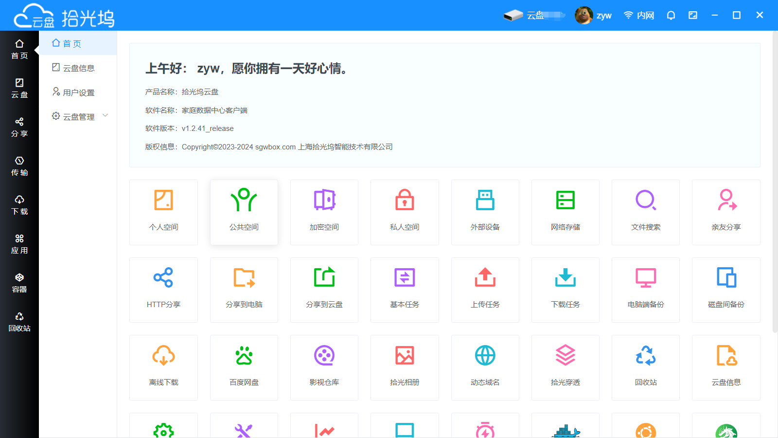Click the teal monitor icon tile
Image resolution: width=778 pixels, height=438 pixels.
point(405,426)
